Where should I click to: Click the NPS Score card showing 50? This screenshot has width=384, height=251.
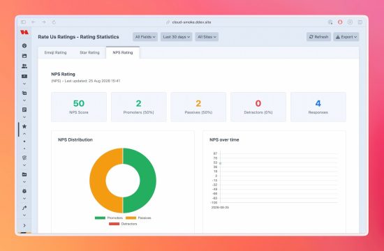point(79,107)
